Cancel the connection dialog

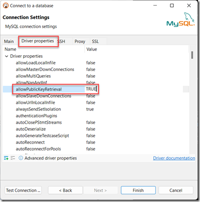click(176, 190)
